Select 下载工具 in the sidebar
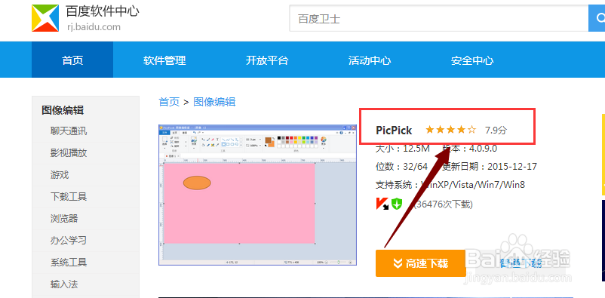Viewport: 605px width, 298px height. point(69,197)
